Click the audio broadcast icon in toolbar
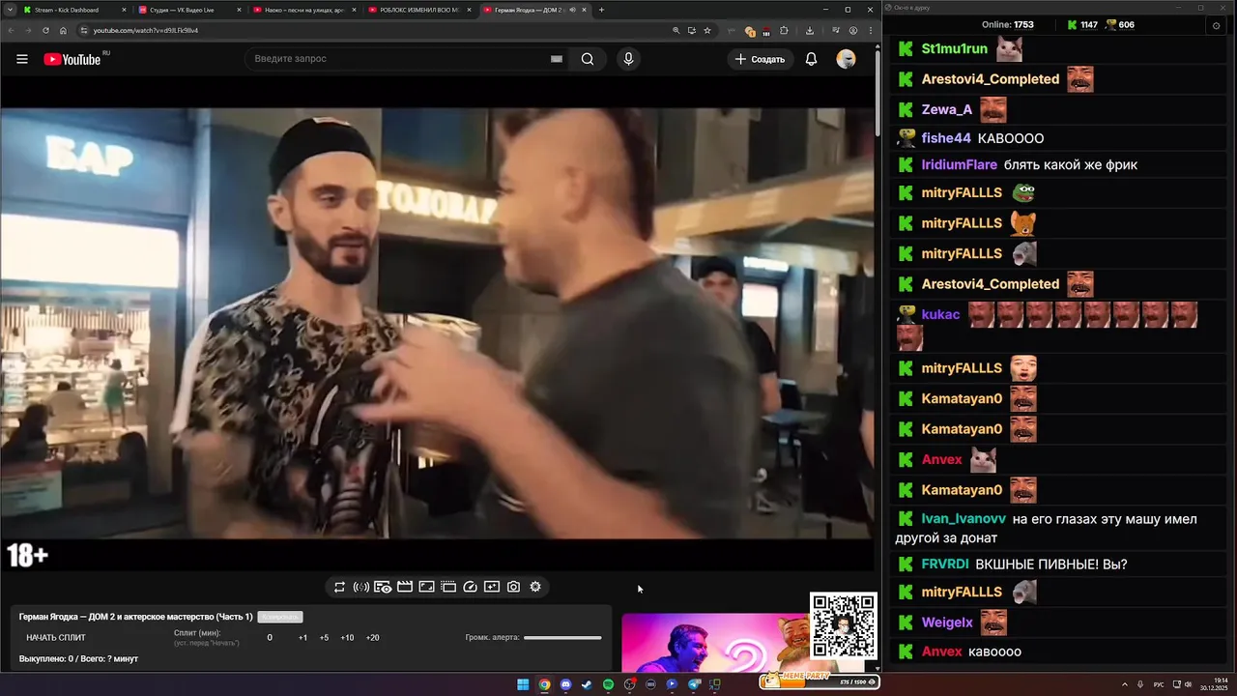This screenshot has height=696, width=1237. point(360,587)
